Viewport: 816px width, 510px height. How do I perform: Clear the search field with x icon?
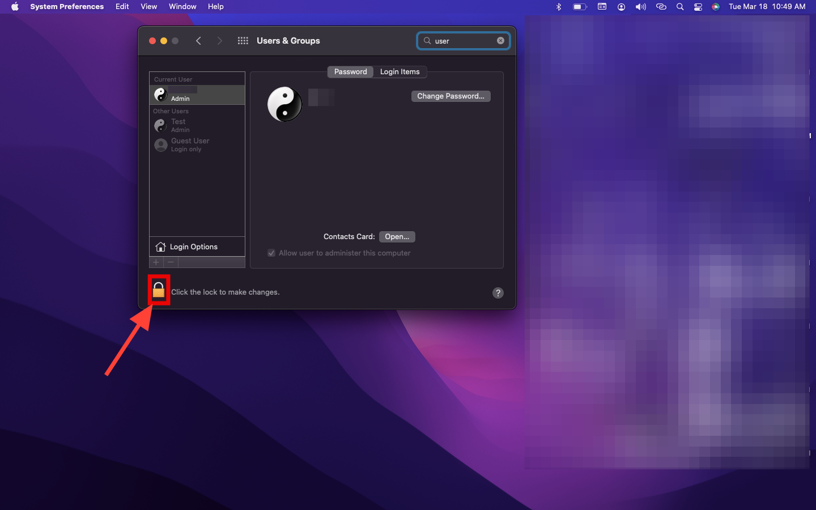coord(500,41)
